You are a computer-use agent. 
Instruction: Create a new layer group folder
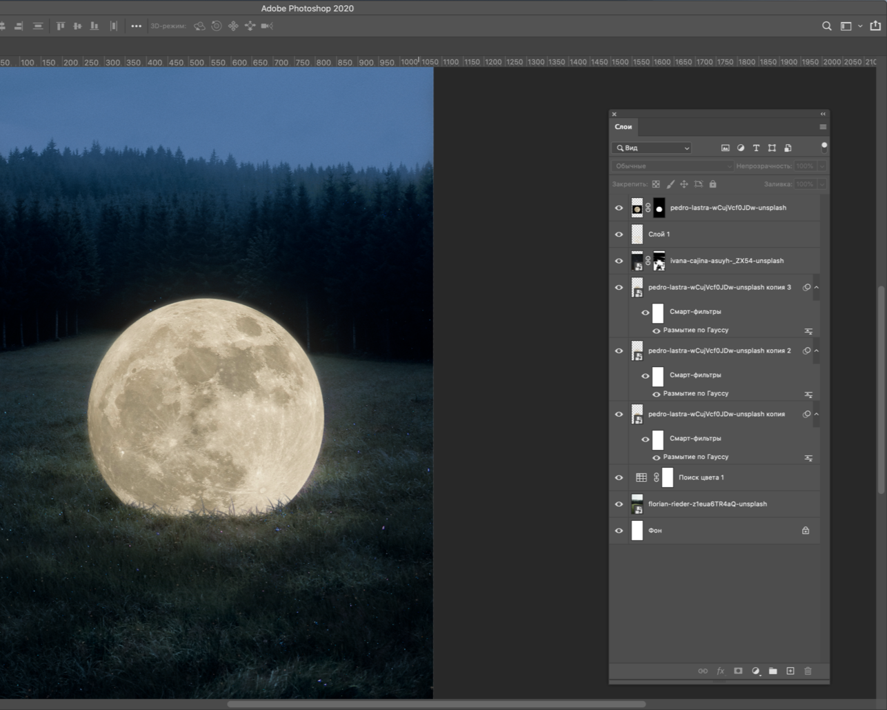pos(773,671)
